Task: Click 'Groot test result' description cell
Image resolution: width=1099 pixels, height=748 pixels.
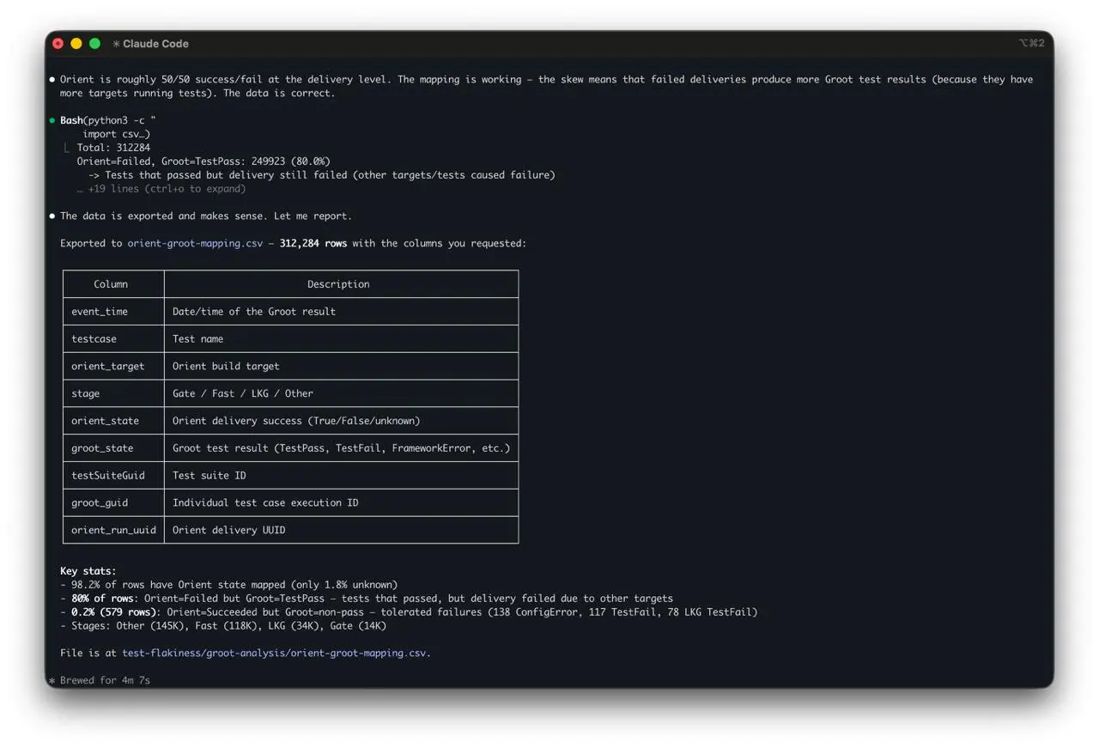Action: point(341,448)
